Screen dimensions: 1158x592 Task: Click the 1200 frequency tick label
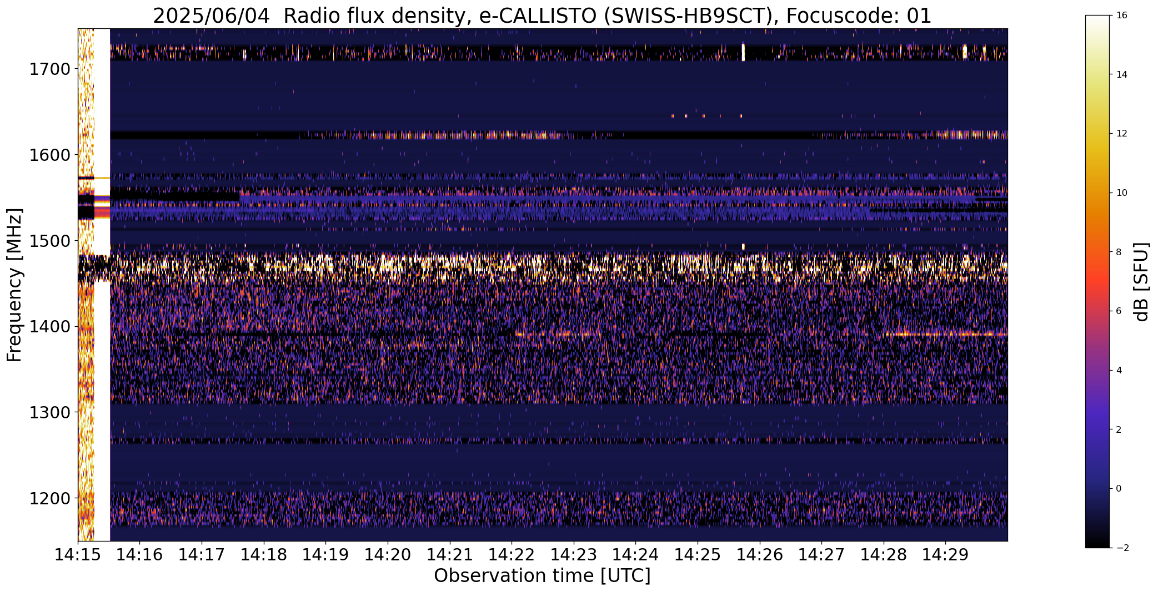pyautogui.click(x=49, y=498)
